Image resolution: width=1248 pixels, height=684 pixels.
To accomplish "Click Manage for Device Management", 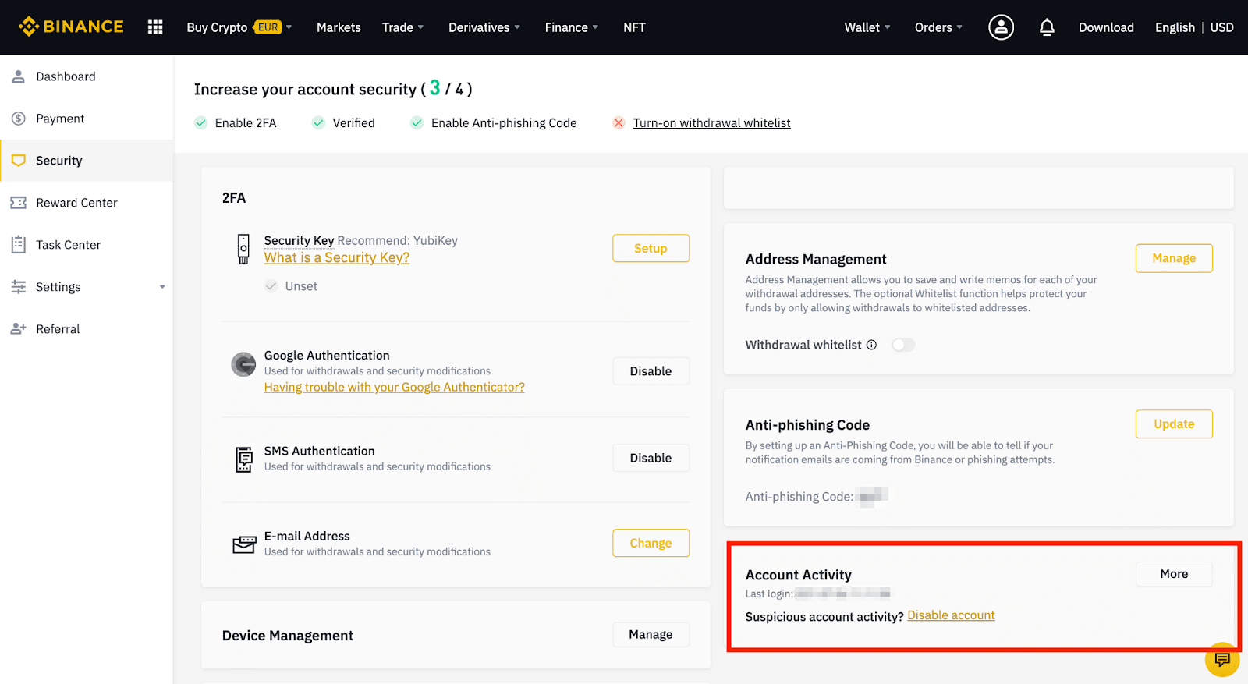I will 651,635.
